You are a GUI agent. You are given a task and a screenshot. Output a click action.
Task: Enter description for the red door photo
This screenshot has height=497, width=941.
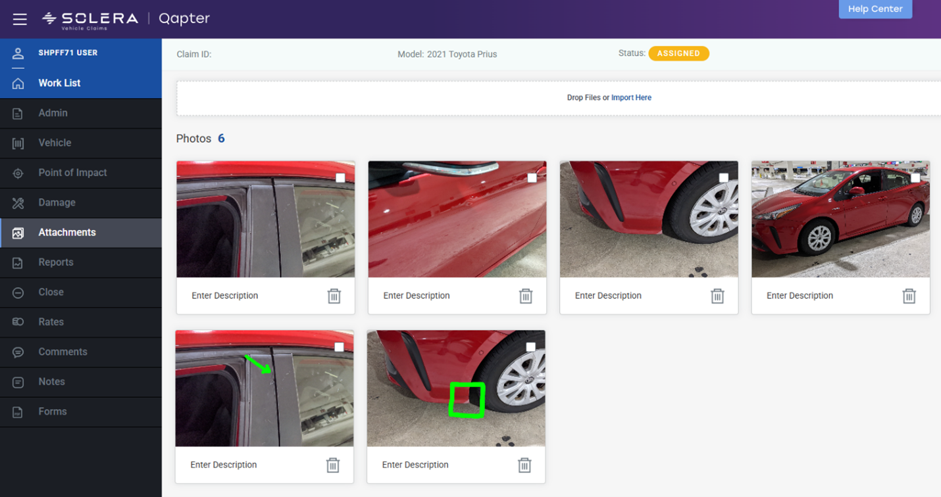417,296
